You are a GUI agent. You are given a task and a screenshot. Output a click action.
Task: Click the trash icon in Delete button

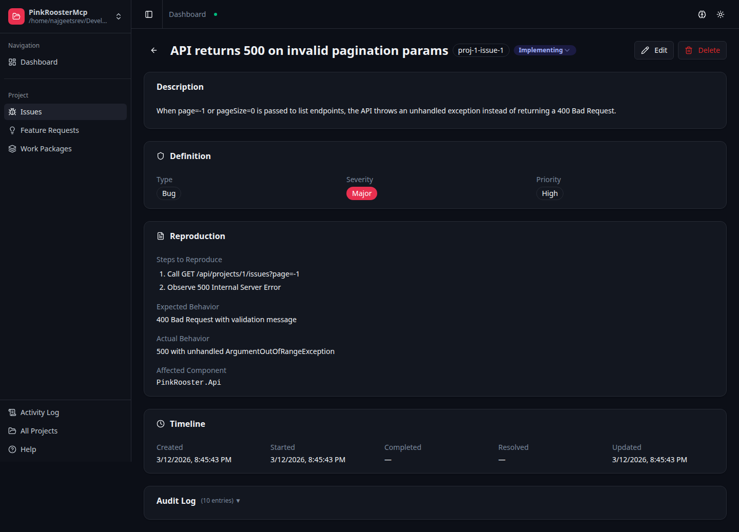click(x=689, y=50)
